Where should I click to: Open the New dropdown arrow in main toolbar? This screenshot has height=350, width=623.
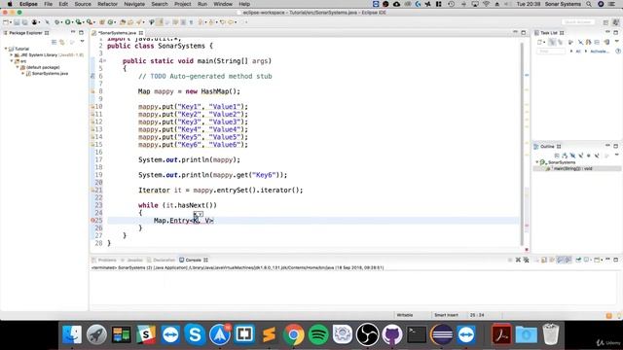(x=11, y=22)
